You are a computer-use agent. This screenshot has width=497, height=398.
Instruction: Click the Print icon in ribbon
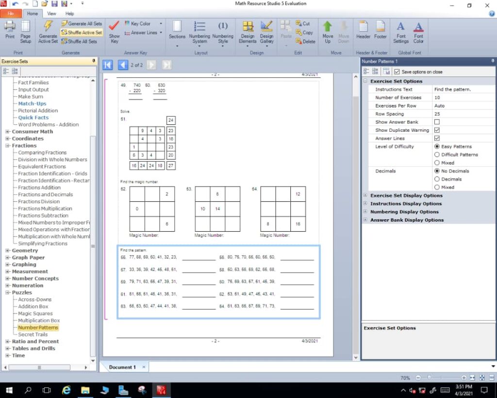(x=10, y=31)
